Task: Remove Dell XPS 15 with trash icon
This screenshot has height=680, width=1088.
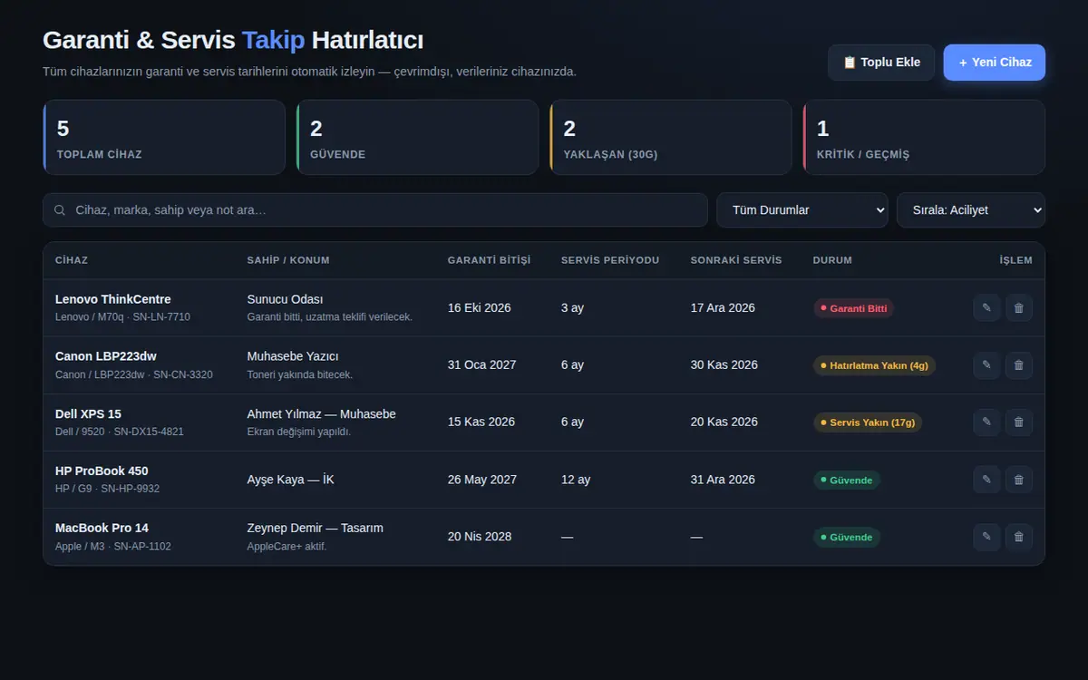Action: 1018,423
